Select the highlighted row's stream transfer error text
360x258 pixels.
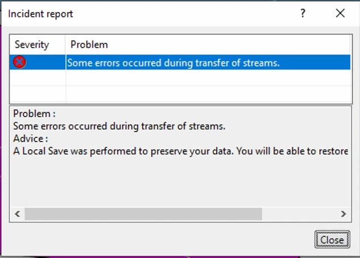tap(173, 63)
